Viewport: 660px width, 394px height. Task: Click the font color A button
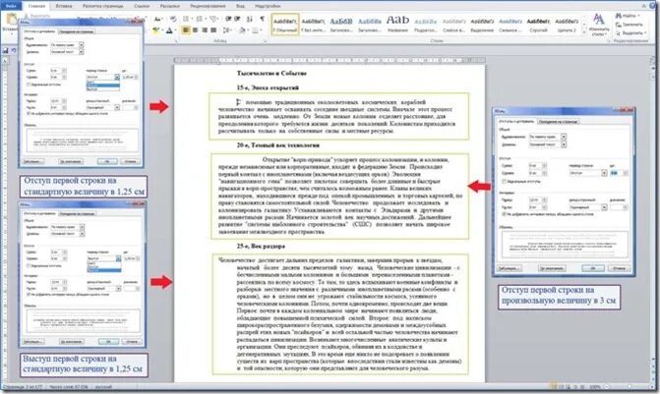click(x=170, y=30)
